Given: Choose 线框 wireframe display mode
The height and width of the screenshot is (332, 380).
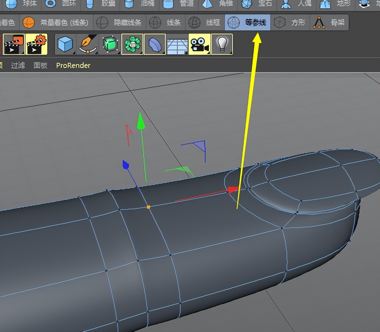Looking at the screenshot, I should coord(206,22).
